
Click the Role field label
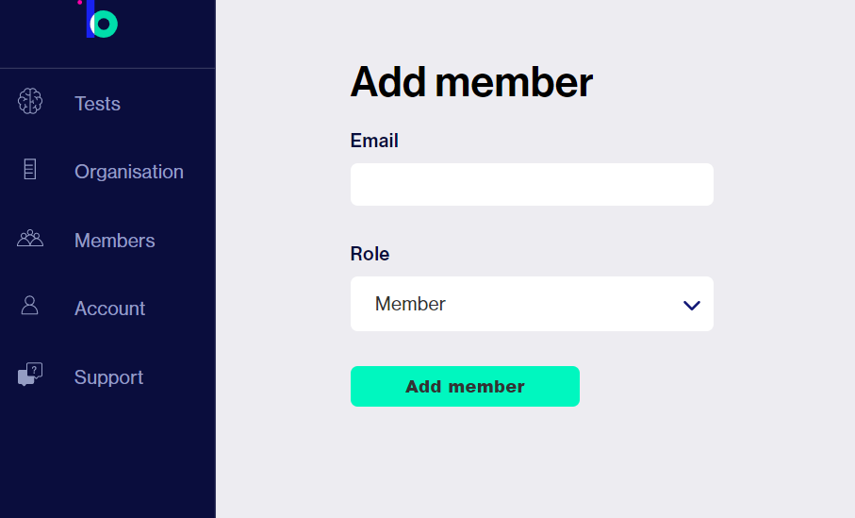(x=370, y=254)
